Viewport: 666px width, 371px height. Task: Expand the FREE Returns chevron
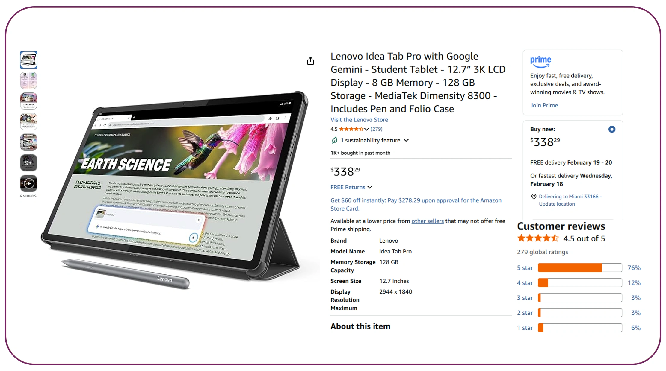click(x=370, y=187)
